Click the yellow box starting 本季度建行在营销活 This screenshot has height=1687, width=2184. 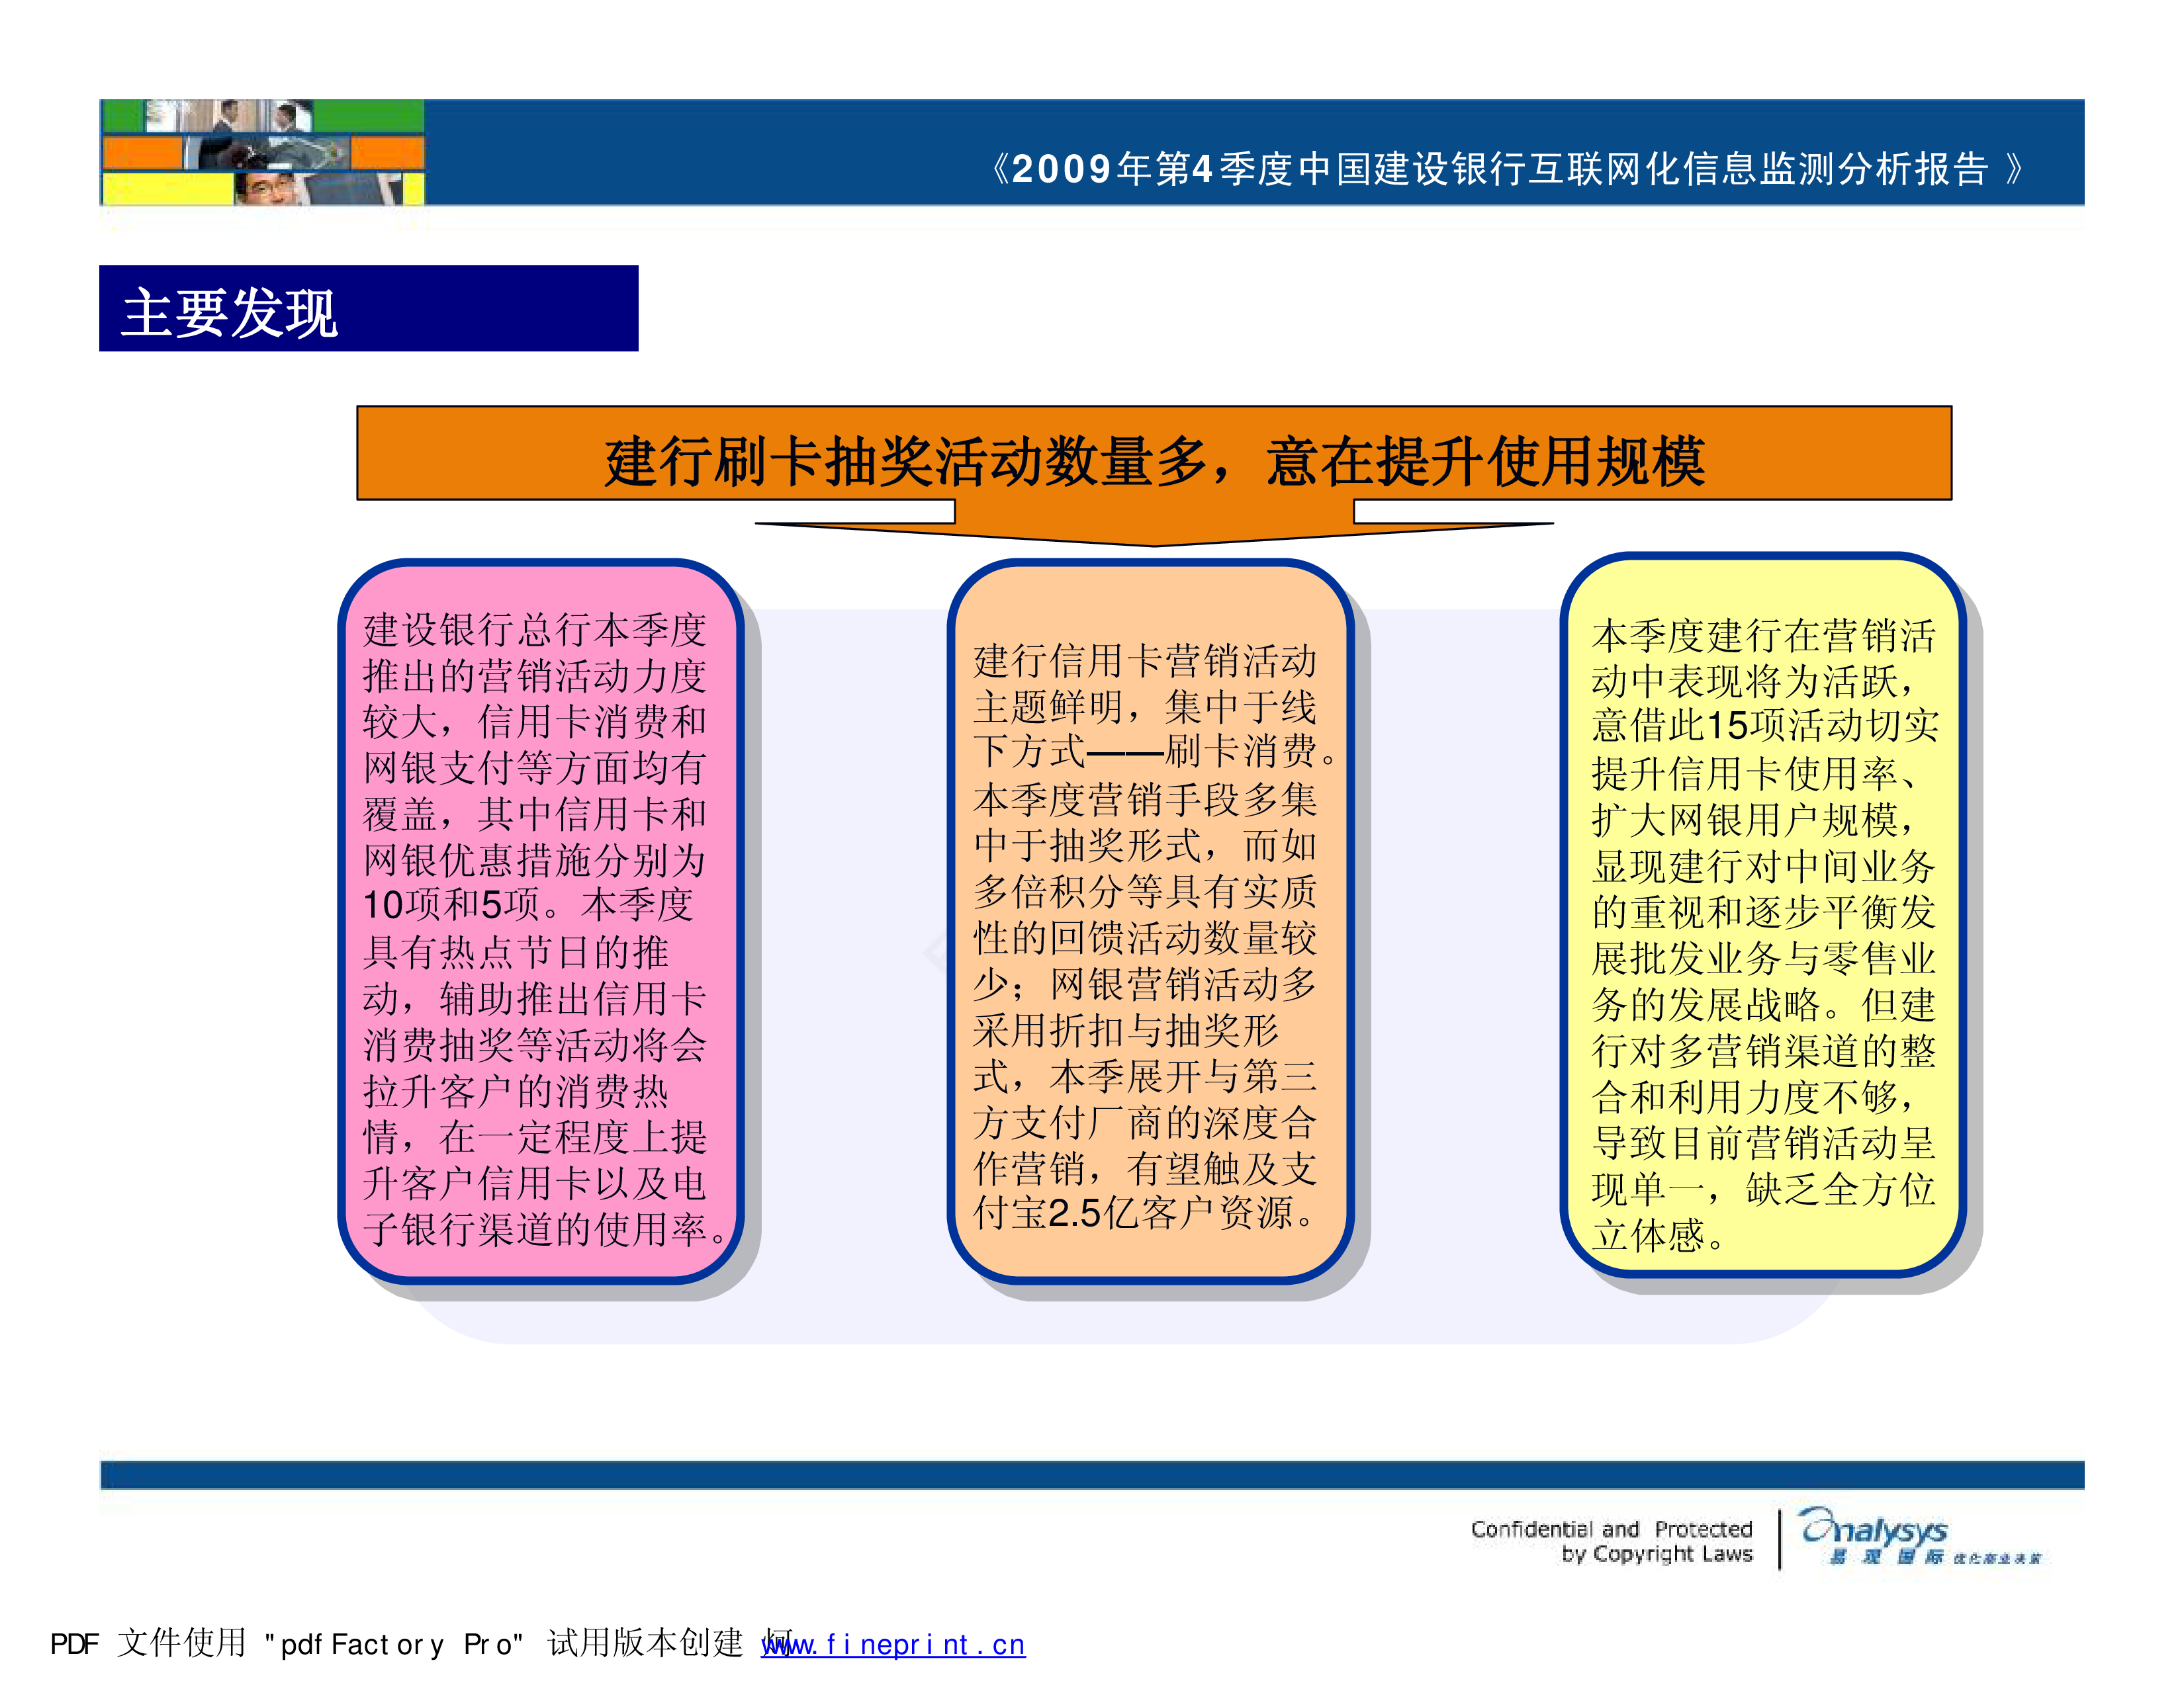pyautogui.click(x=1762, y=914)
